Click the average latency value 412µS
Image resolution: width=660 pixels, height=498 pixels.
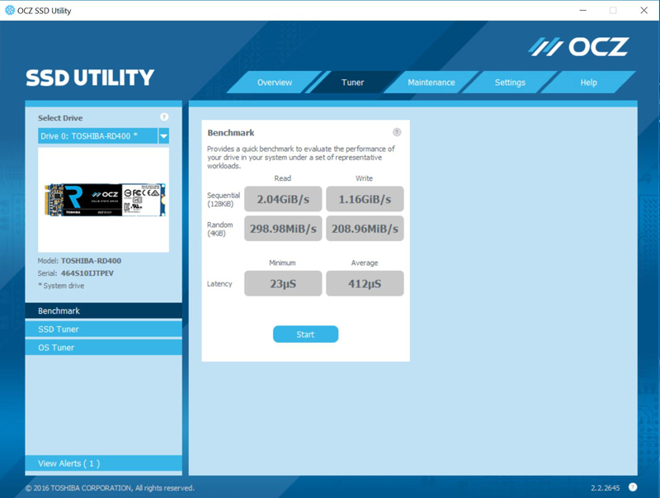tap(365, 283)
